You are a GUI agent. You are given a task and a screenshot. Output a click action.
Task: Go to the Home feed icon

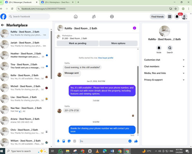[76, 16]
